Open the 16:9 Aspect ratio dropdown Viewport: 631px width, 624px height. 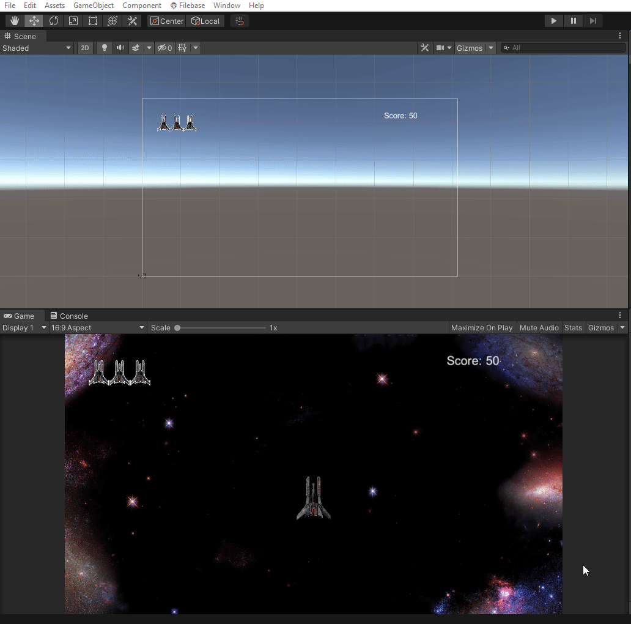click(x=98, y=327)
